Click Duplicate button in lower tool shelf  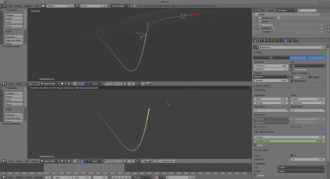tap(14, 115)
